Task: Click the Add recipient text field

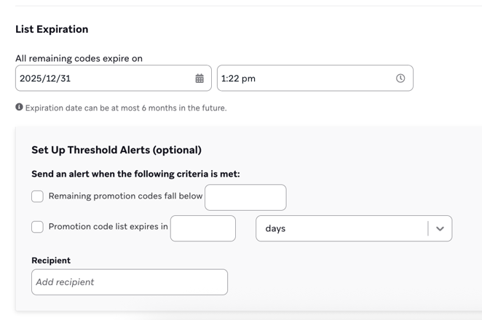Action: pyautogui.click(x=130, y=282)
